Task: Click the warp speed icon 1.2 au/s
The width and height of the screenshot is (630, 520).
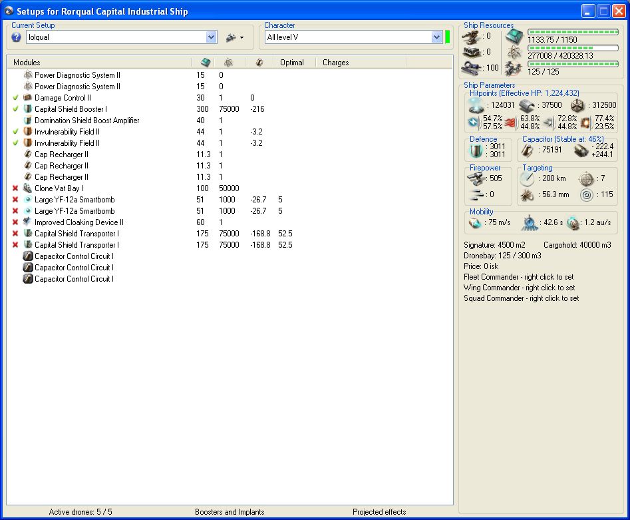Action: [x=573, y=223]
